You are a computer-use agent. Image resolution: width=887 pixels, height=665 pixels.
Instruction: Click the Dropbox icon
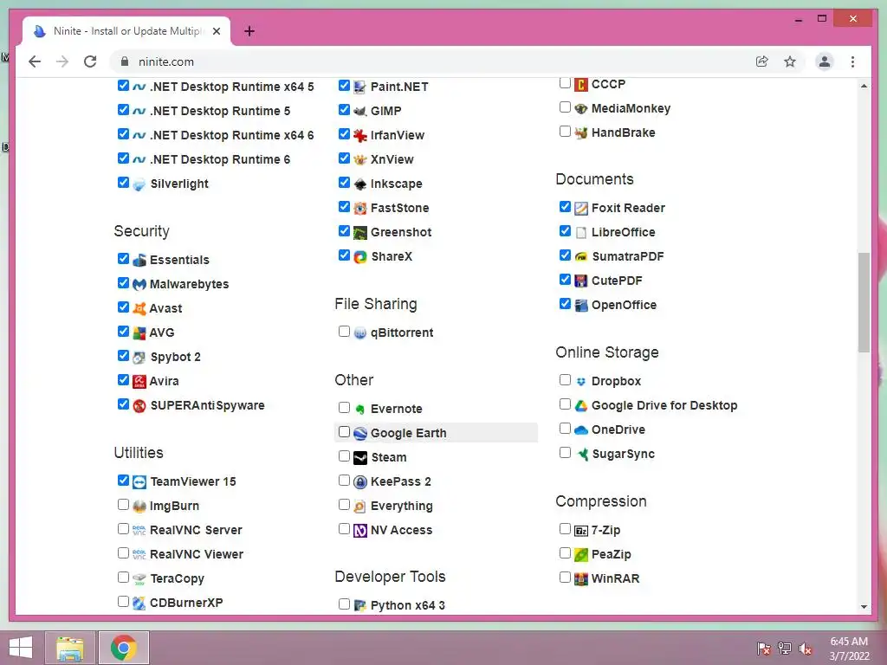pos(581,382)
